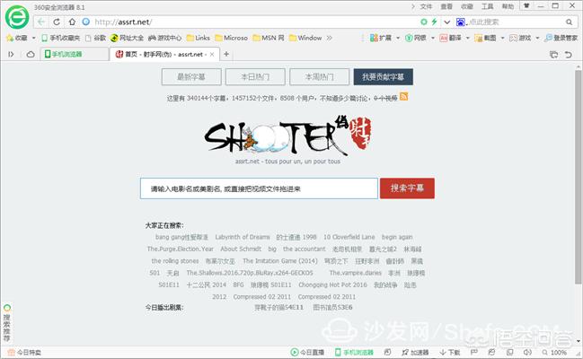
Task: Open the the accountant search link
Action: (x=305, y=249)
